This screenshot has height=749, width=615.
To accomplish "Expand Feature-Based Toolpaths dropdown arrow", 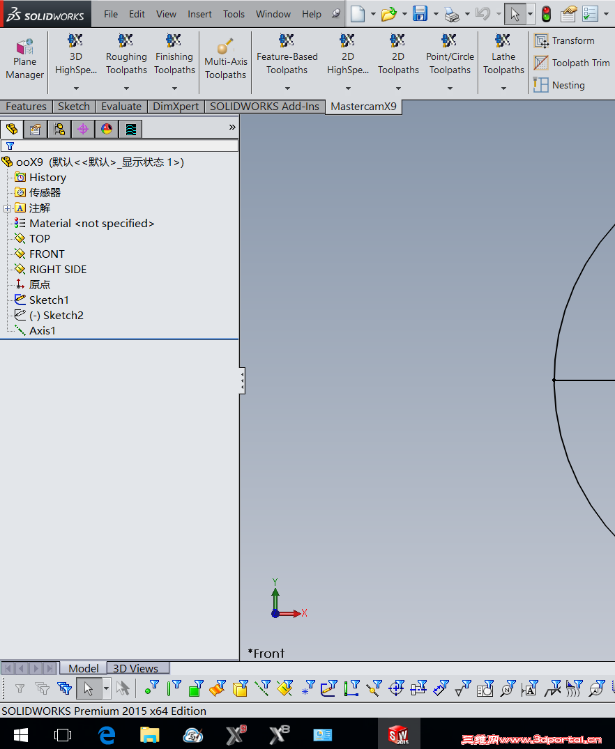I will [x=287, y=88].
